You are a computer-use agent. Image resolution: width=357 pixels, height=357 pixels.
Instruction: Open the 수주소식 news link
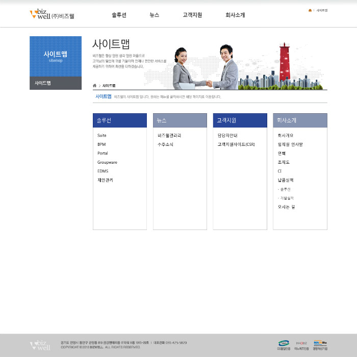click(x=165, y=144)
